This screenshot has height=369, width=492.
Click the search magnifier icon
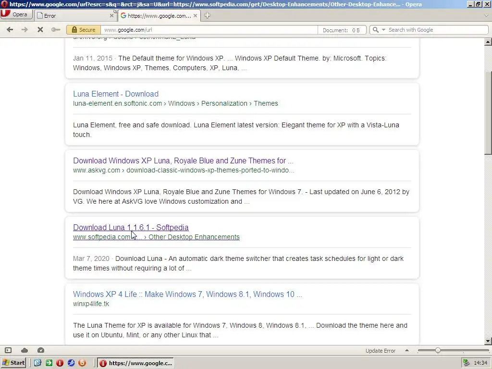pyautogui.click(x=376, y=30)
